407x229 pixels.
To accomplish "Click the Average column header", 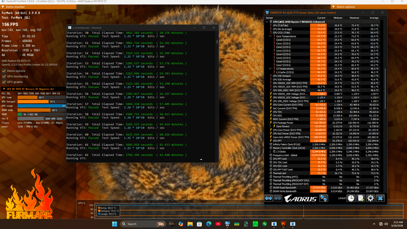I will click(374, 18).
